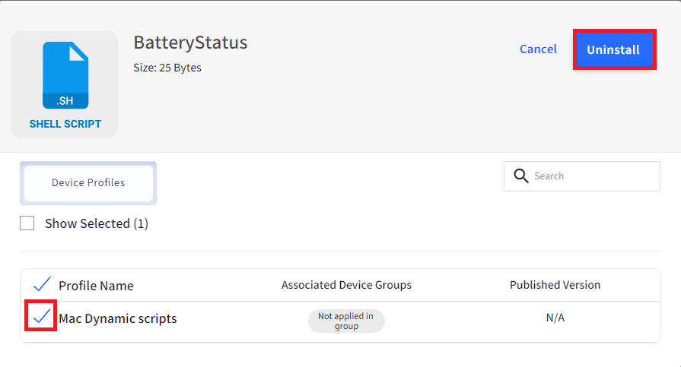This screenshot has height=367, width=681.
Task: Click the Mac Dynamic scripts profile name
Action: [x=118, y=318]
